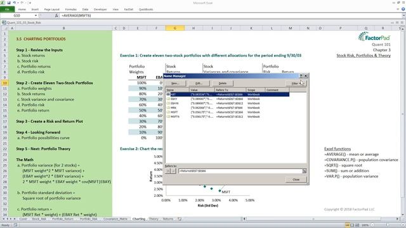Switch to the Data ribbon tab
The width and height of the screenshot is (406, 228).
point(85,9)
